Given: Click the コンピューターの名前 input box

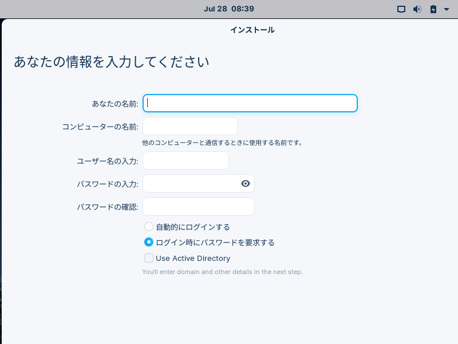Looking at the screenshot, I should pyautogui.click(x=190, y=126).
